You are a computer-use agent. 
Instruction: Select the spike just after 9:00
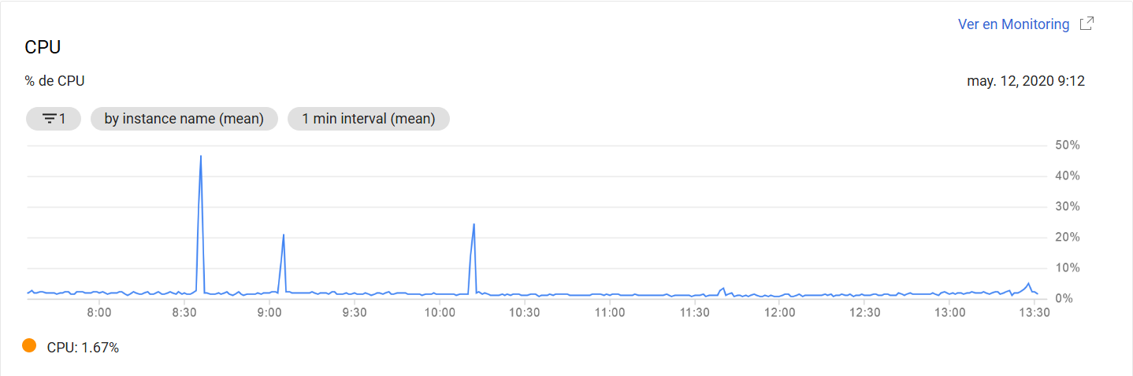tap(283, 235)
